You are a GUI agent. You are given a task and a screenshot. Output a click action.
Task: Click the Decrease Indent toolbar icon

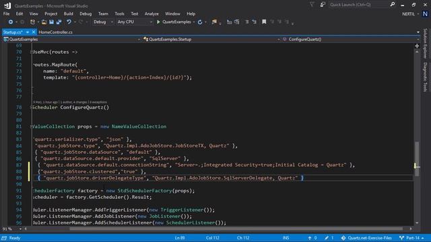(x=246, y=22)
